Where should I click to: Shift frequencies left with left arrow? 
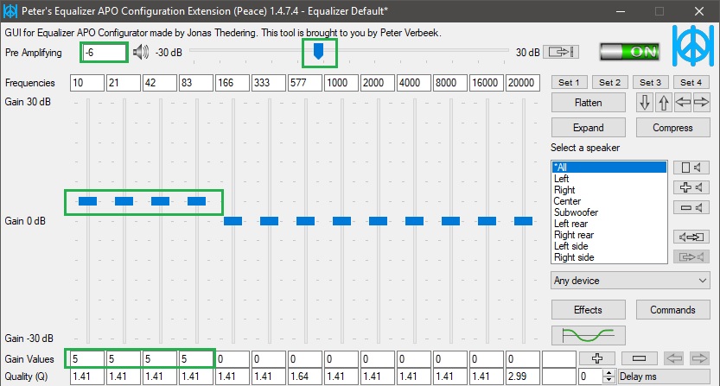tap(682, 103)
